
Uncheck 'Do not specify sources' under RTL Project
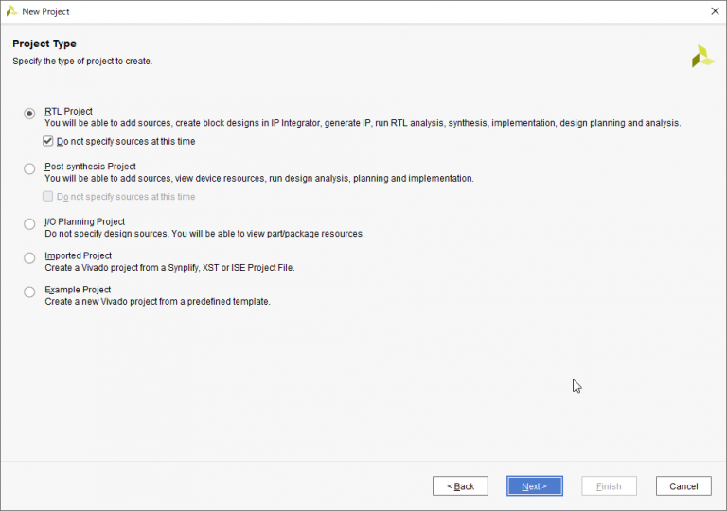point(47,141)
